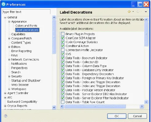The image size is (151, 122).
Task: Open Content Types preferences
Action: tap(21, 43)
